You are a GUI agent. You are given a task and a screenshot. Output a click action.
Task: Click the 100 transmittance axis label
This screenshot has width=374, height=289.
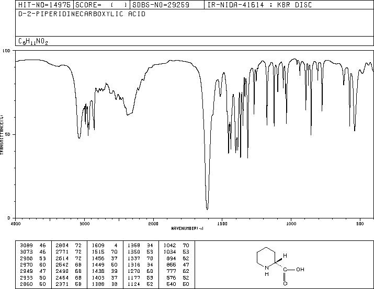pos(7,51)
